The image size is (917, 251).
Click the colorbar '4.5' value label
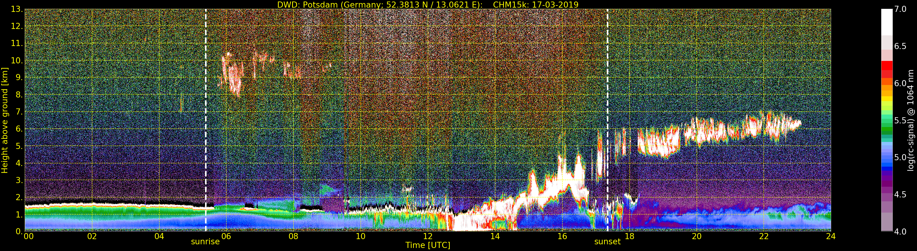900,194
